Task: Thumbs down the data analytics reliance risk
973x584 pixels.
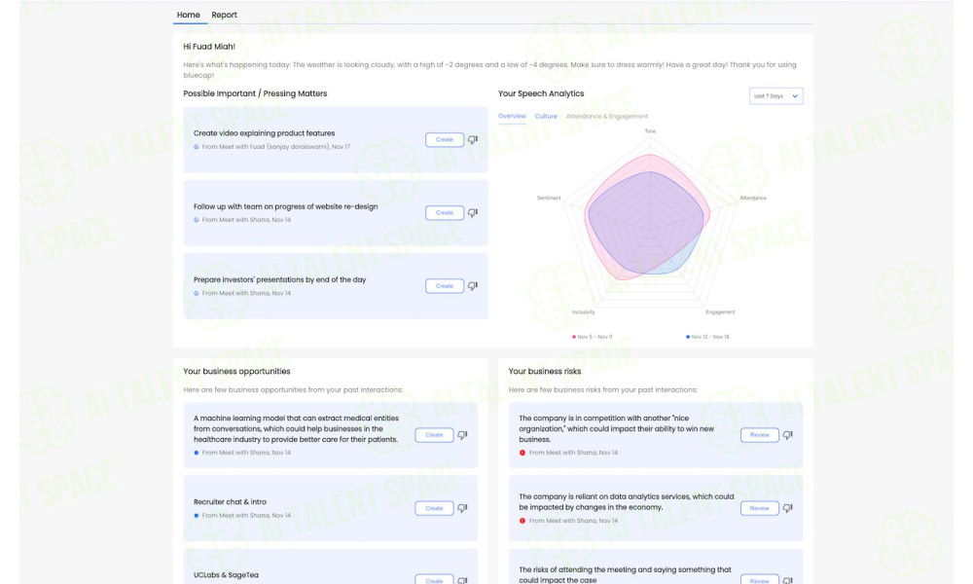Action: pyautogui.click(x=788, y=508)
